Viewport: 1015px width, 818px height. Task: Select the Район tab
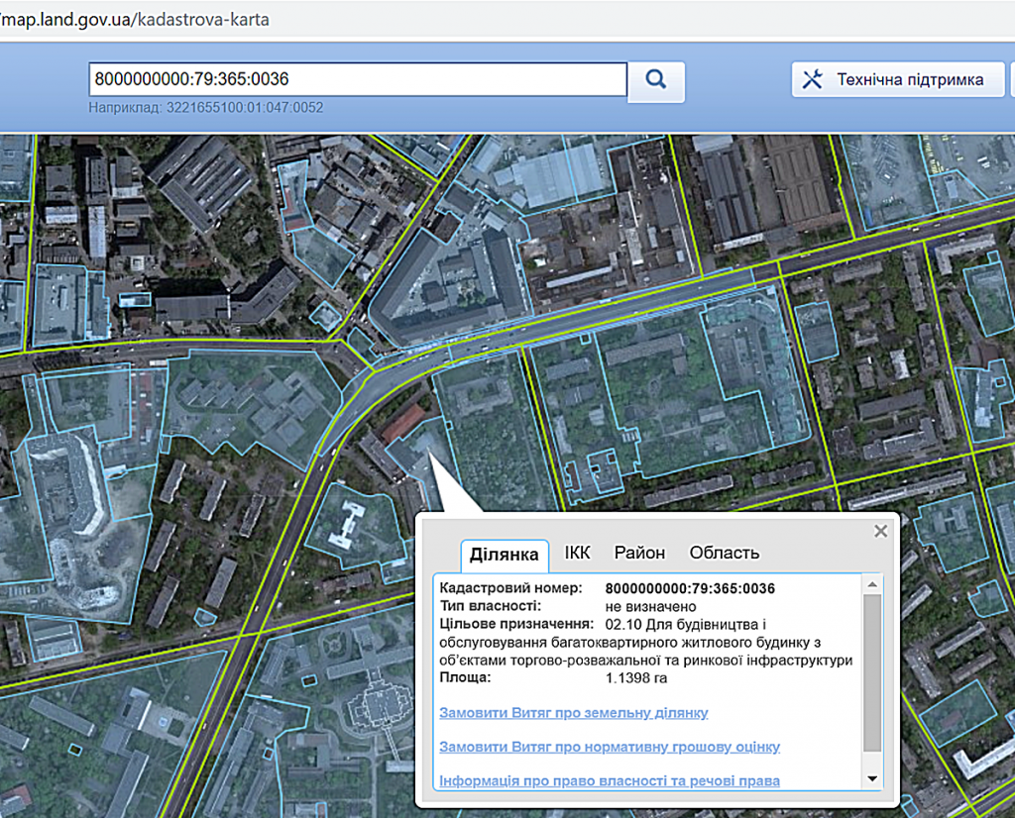click(639, 553)
